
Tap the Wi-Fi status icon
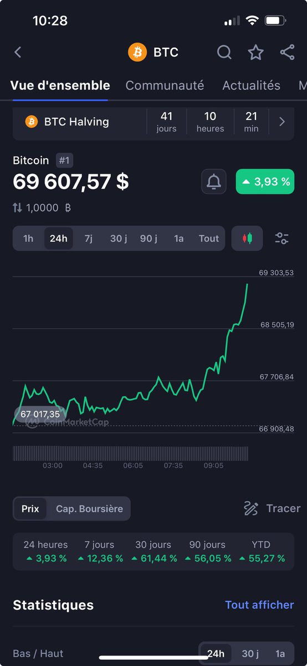pyautogui.click(x=253, y=21)
